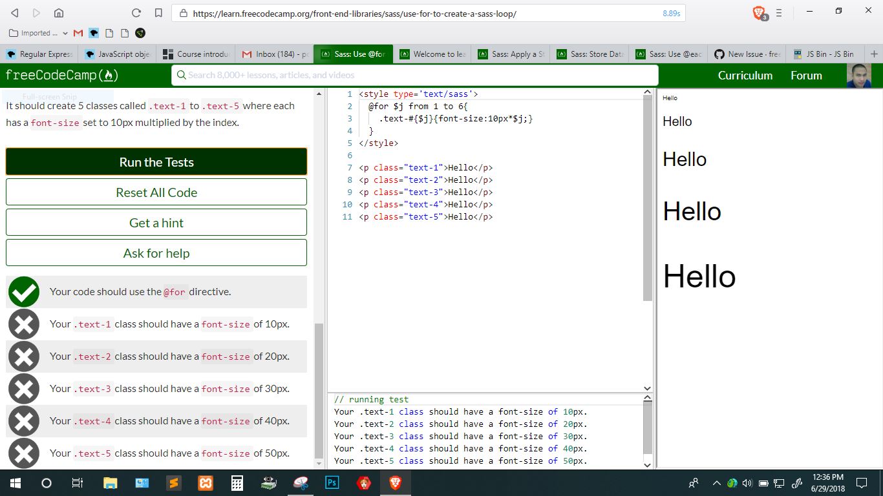Image resolution: width=883 pixels, height=496 pixels.
Task: Click the green checkmark next to the passed test
Action: (24, 291)
